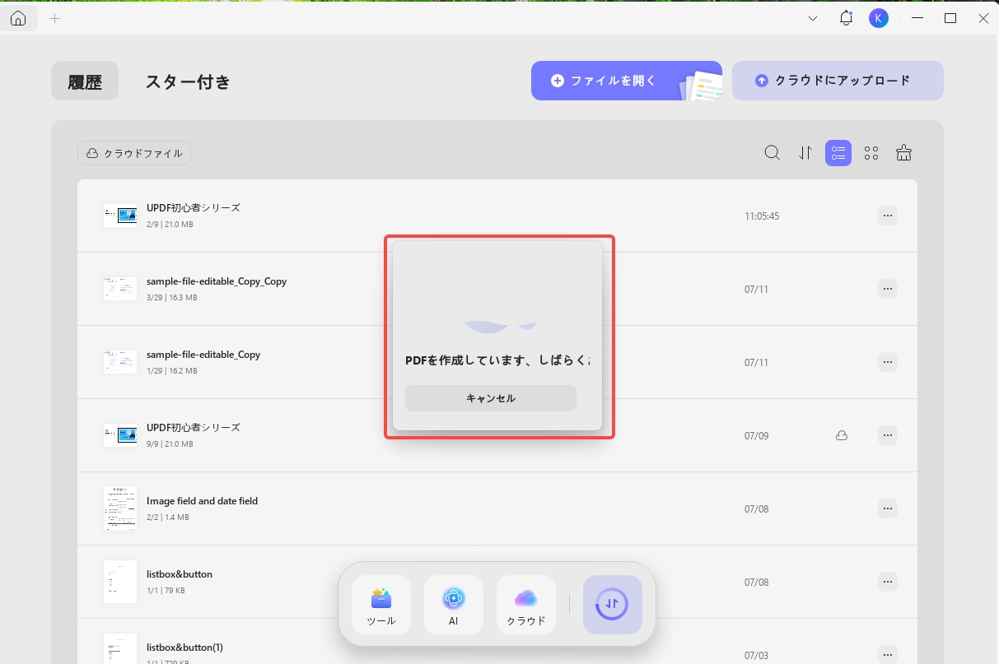The image size is (999, 664).
Task: Open more options for UPDF初心者シリーズ 07/09
Action: 887,435
